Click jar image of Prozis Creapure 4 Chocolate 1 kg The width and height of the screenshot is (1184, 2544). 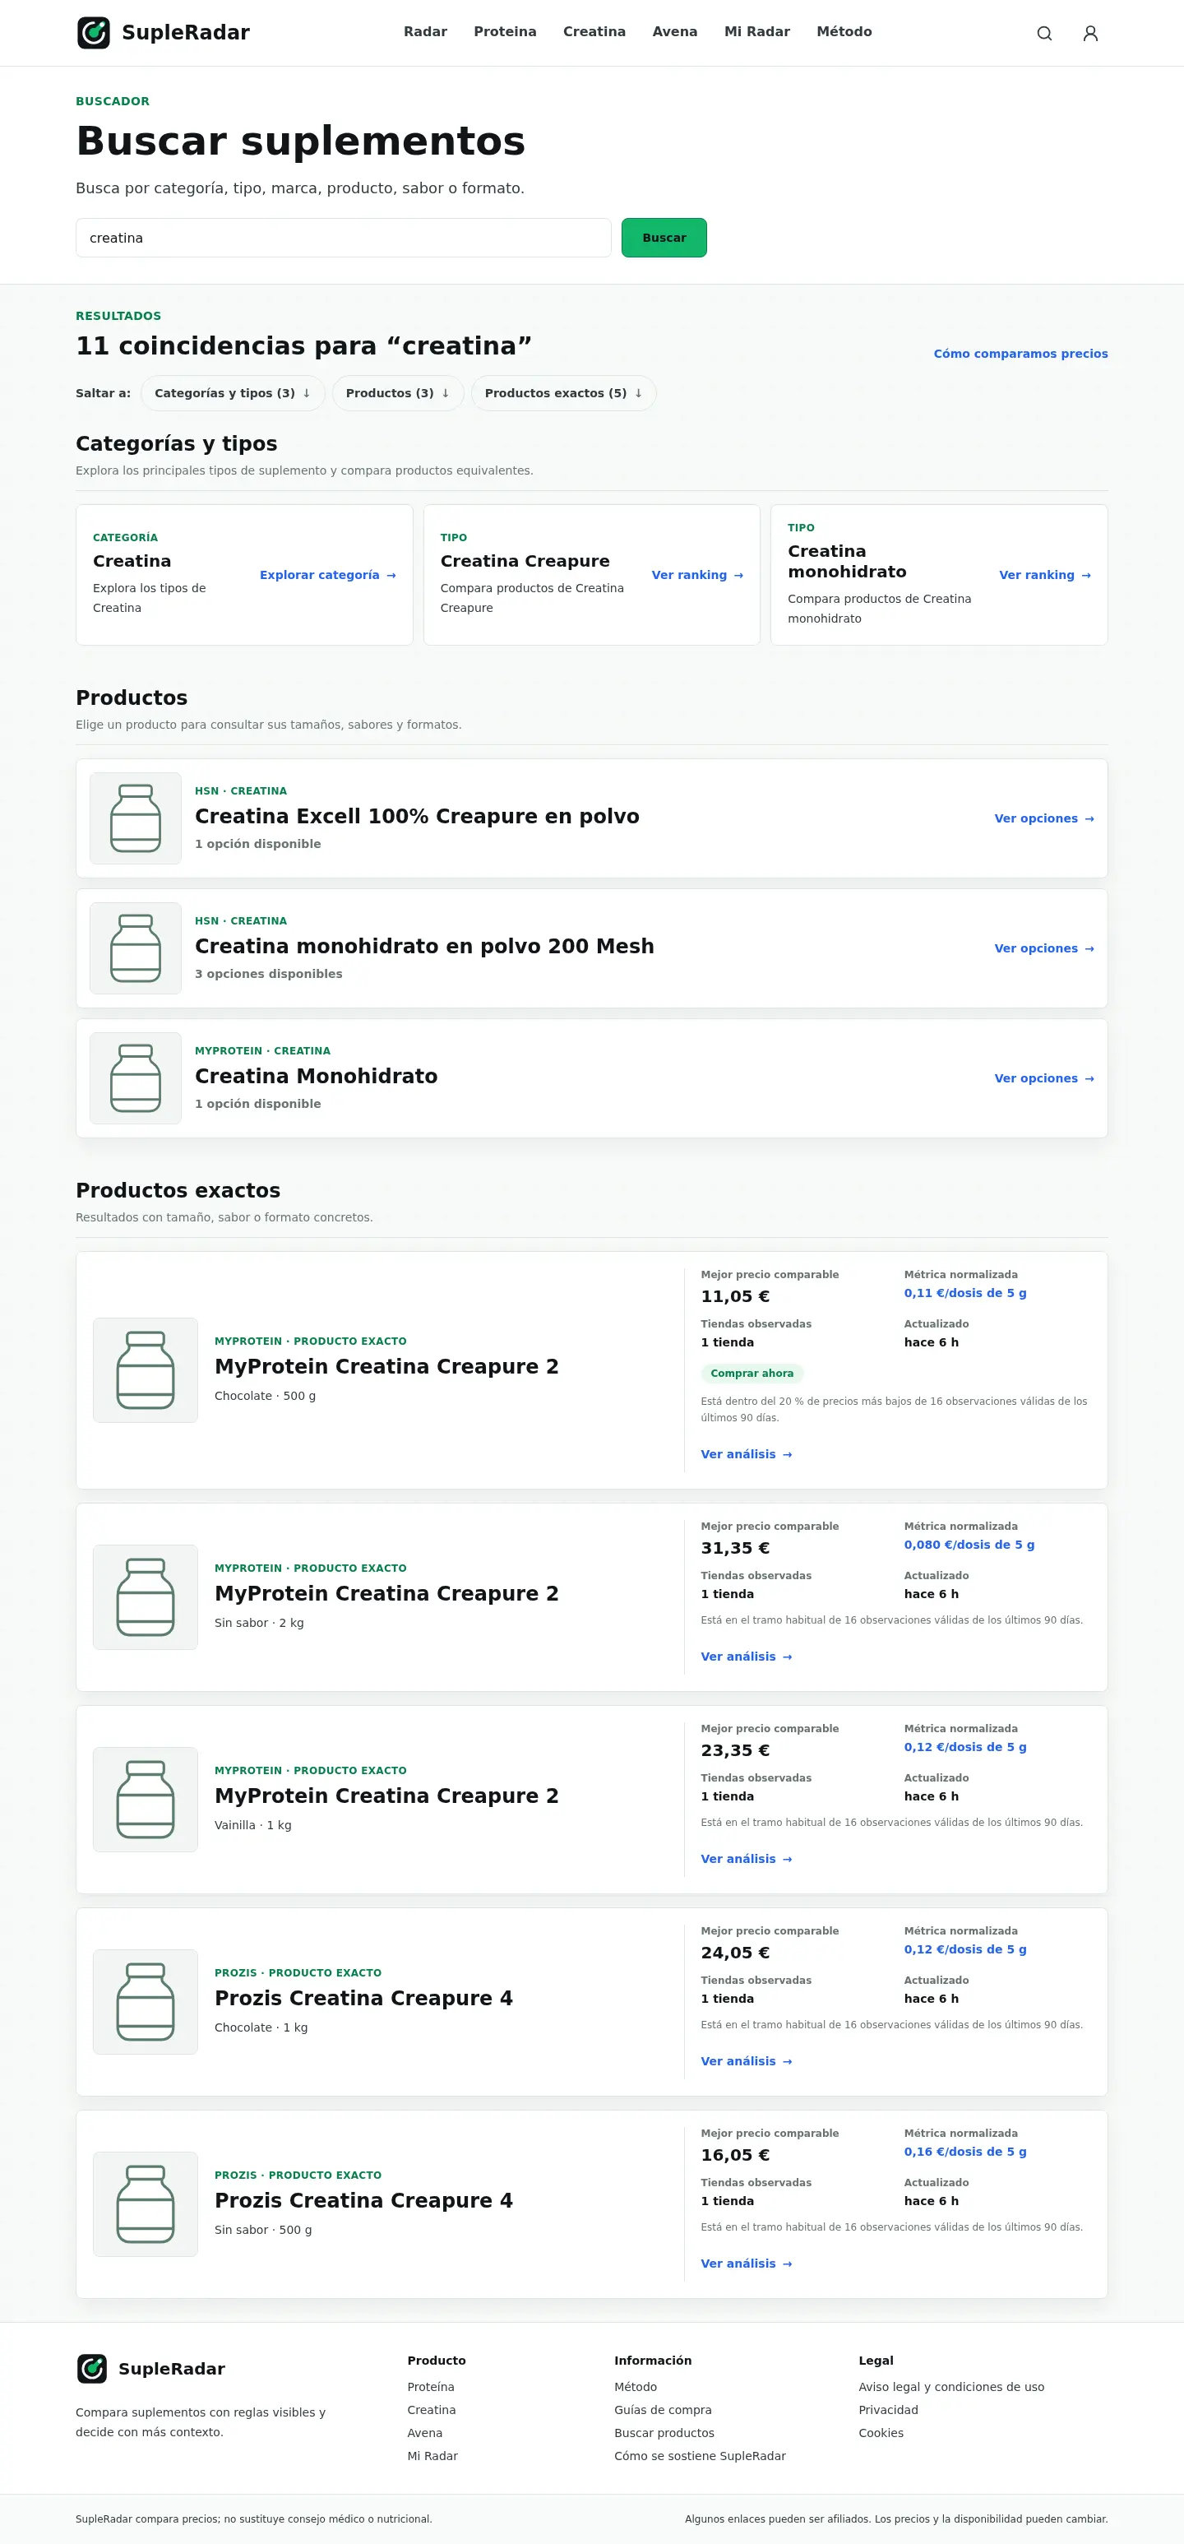pyautogui.click(x=146, y=2002)
